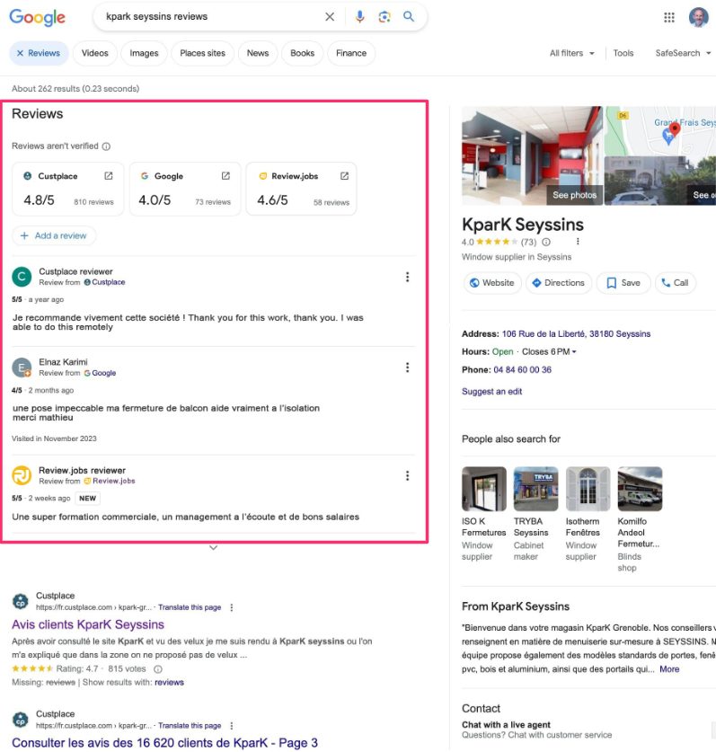Screen dimensions: 716x752
Task: Open the Komilfo Andeol Fermetur... thumbnail
Action: 640,489
